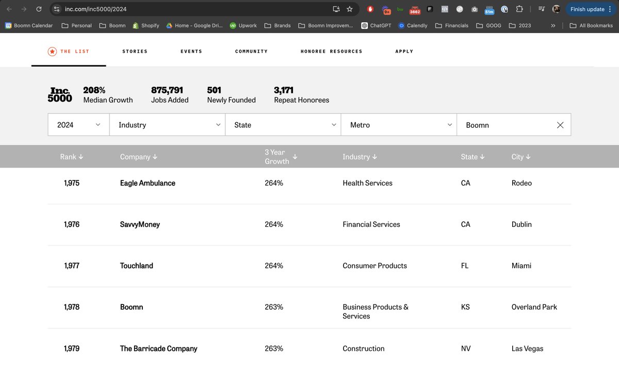Sort the list by Rank
This screenshot has width=619, height=369.
pos(72,157)
